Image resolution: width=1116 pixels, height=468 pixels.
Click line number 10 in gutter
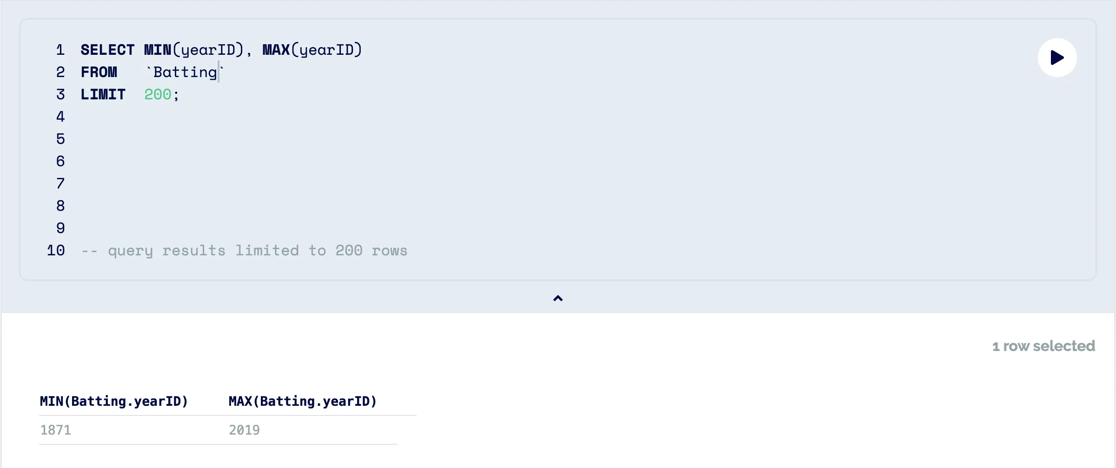[56, 251]
